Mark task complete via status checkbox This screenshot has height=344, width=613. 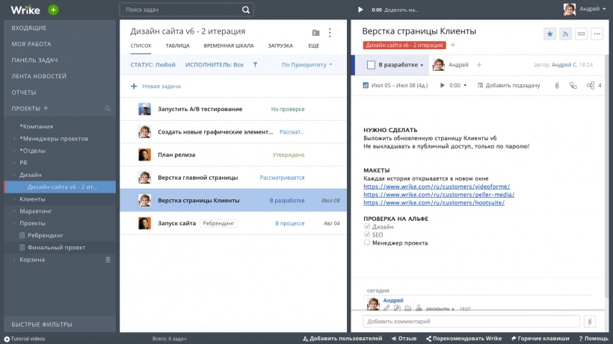point(371,65)
